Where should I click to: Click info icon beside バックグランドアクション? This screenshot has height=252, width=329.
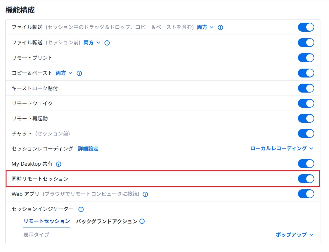pyautogui.click(x=142, y=221)
